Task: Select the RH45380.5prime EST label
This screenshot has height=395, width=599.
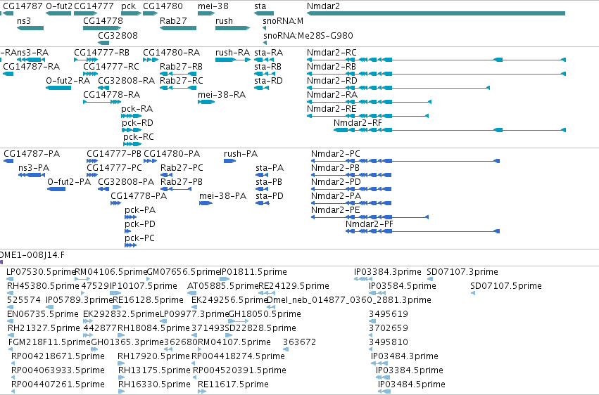Action: (43, 286)
